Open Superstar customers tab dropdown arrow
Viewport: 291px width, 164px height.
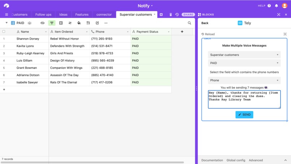click(155, 14)
